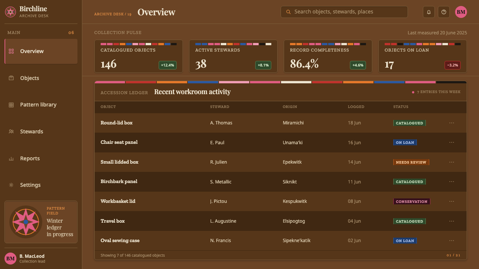This screenshot has width=479, height=269.
Task: Click the −3.2% change badge
Action: [452, 65]
